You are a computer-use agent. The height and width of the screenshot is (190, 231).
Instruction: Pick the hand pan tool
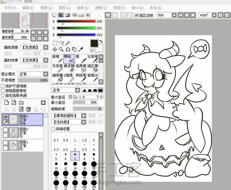[74, 49]
